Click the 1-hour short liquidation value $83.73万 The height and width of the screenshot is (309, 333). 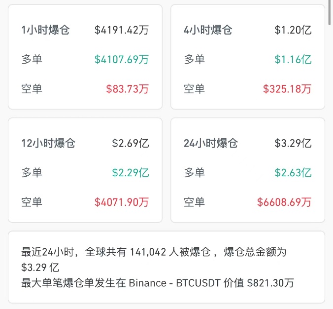[x=127, y=89]
